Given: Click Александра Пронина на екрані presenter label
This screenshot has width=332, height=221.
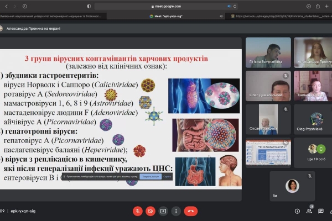Looking at the screenshot, I should click(33, 29).
